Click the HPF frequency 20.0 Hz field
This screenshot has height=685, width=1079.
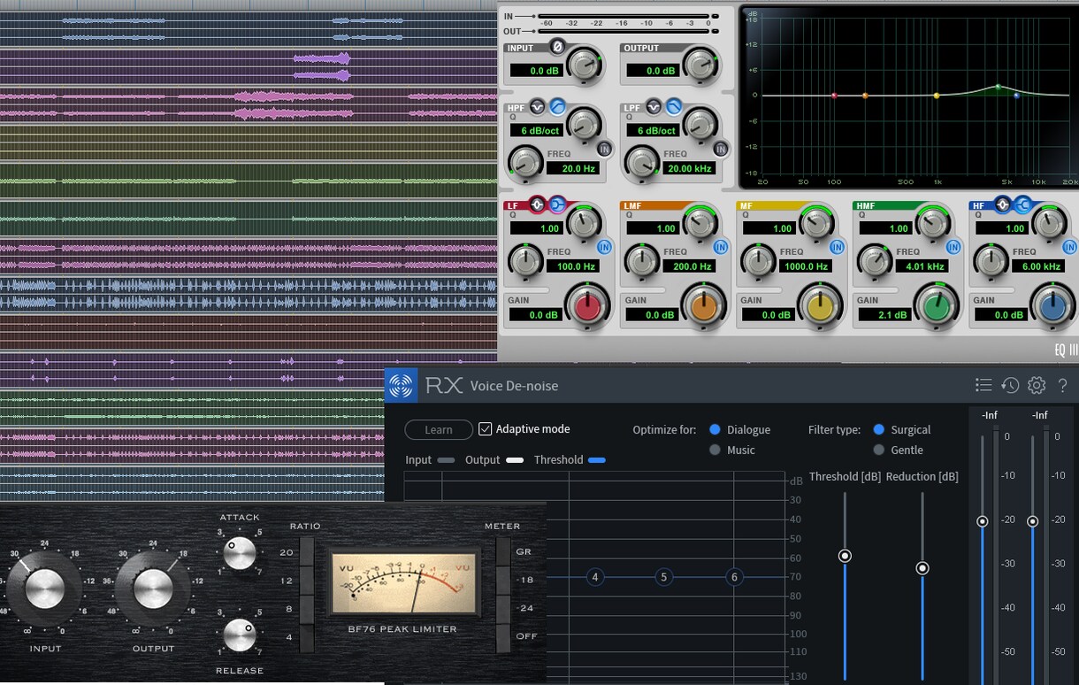click(574, 168)
